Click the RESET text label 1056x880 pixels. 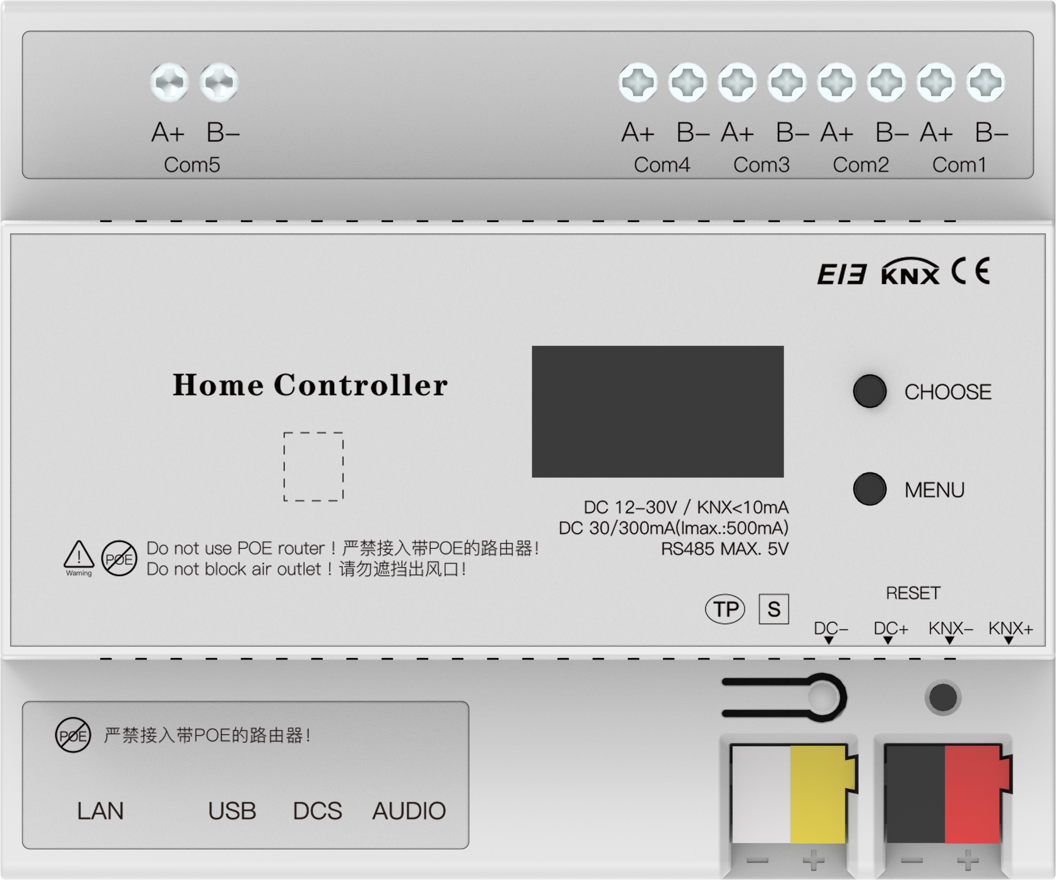(913, 593)
